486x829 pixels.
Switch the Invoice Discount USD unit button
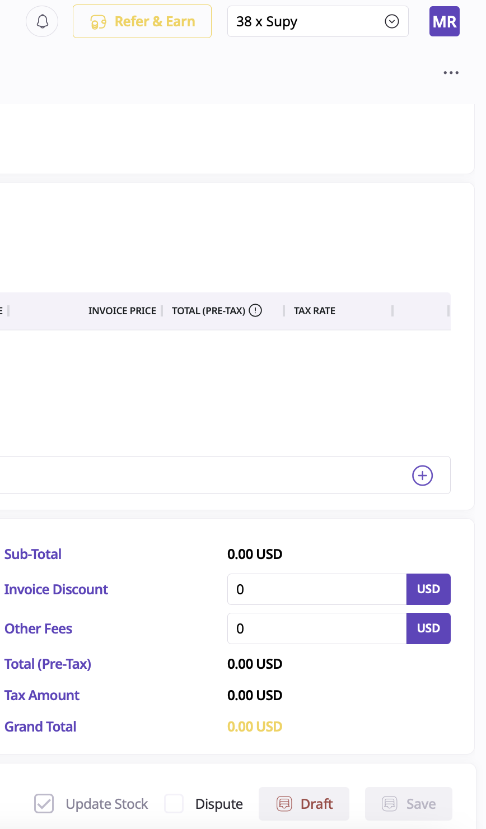(428, 589)
